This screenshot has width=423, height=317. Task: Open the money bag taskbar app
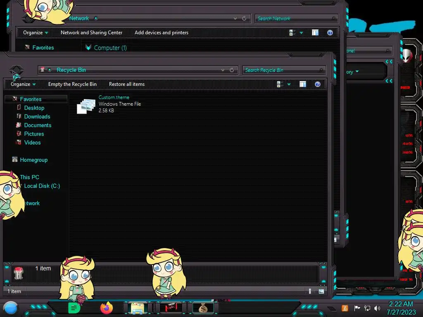tap(203, 308)
